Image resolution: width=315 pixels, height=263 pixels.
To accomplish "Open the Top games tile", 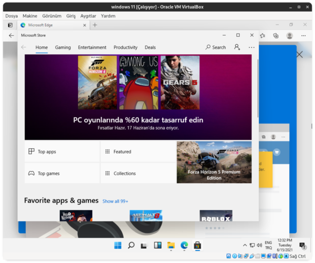I will point(62,173).
